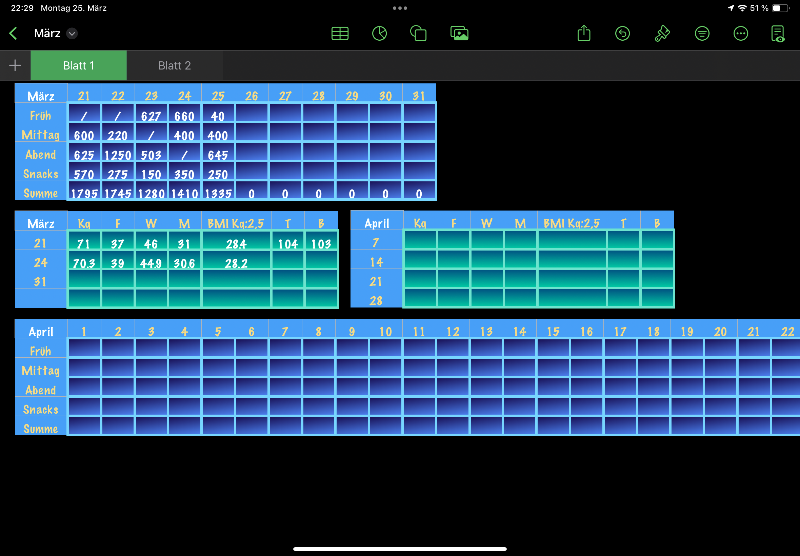Expand the März document title dropdown
Screen dimensions: 800x556
[72, 34]
